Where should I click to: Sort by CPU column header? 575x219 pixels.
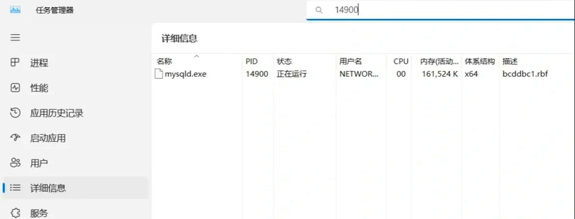point(401,62)
